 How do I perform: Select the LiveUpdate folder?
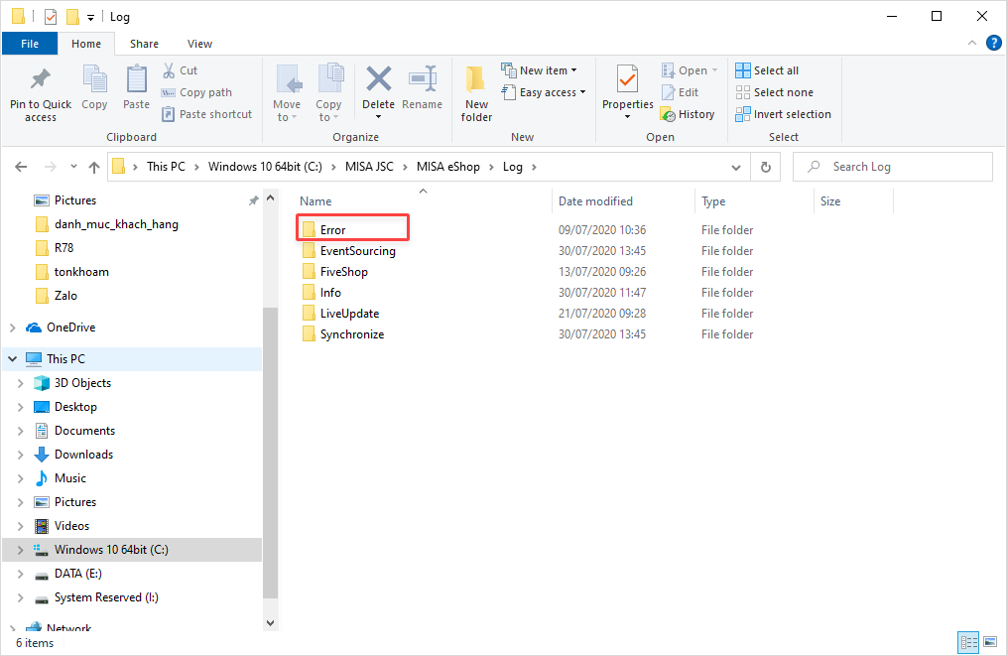[x=341, y=314]
